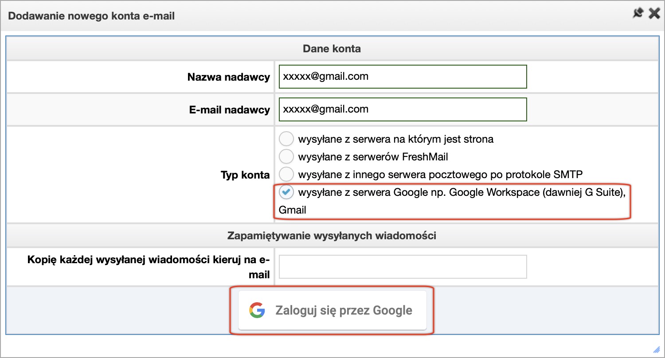Viewport: 665px width, 358px height.
Task: Close the add e-mail account dialog
Action: [654, 14]
